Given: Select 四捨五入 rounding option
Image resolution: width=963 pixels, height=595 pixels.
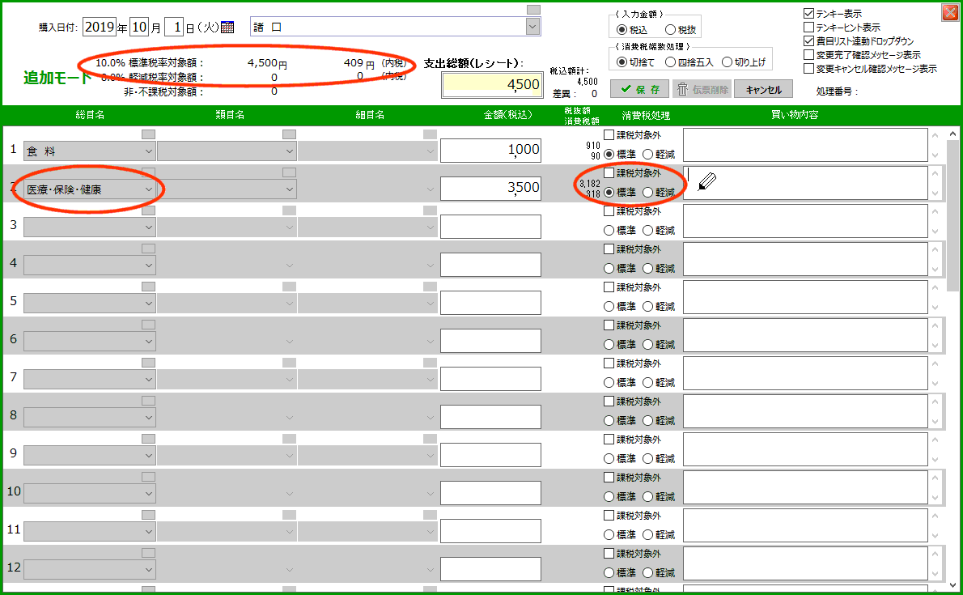Looking at the screenshot, I should [671, 62].
